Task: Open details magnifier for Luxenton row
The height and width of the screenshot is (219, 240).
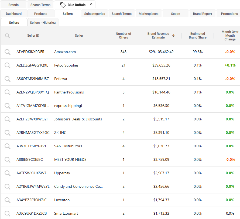Action: coord(7,200)
